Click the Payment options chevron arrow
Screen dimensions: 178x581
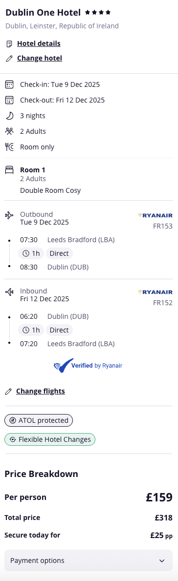click(x=162, y=560)
